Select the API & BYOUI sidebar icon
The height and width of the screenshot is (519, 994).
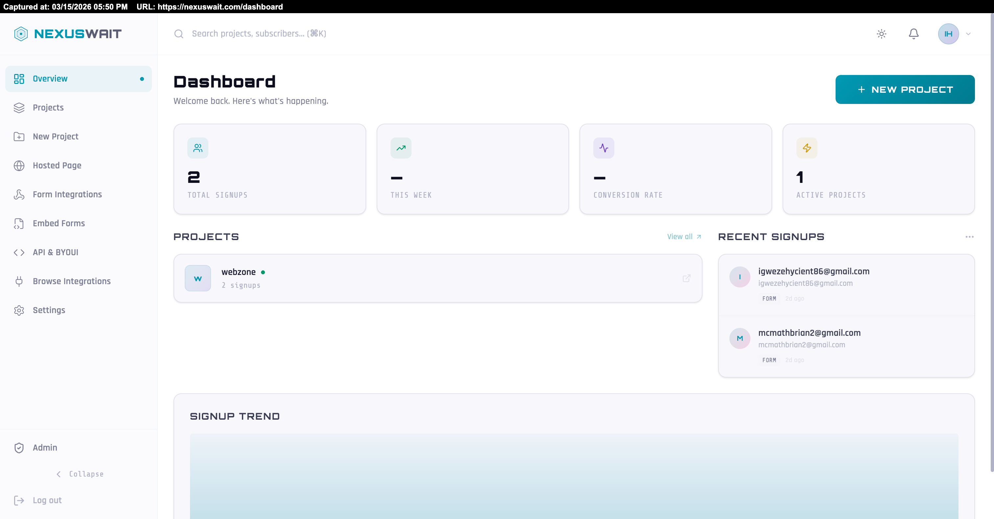(19, 252)
